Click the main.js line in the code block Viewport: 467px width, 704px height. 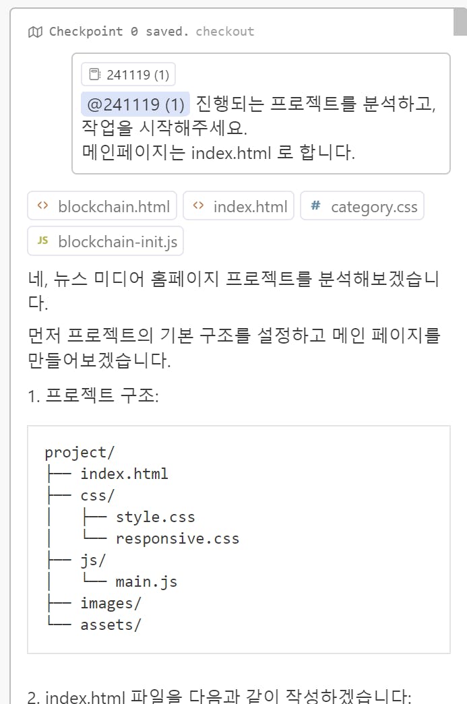146,582
